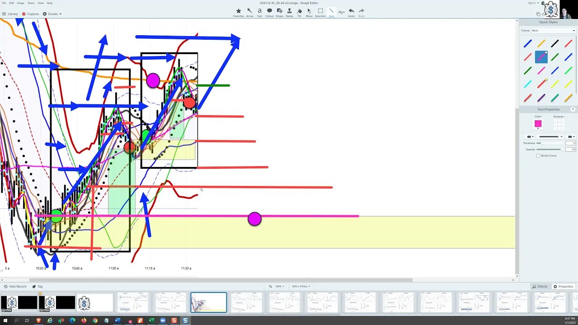Open the line start style dropdown
The image size is (578, 325).
[x=529, y=137]
